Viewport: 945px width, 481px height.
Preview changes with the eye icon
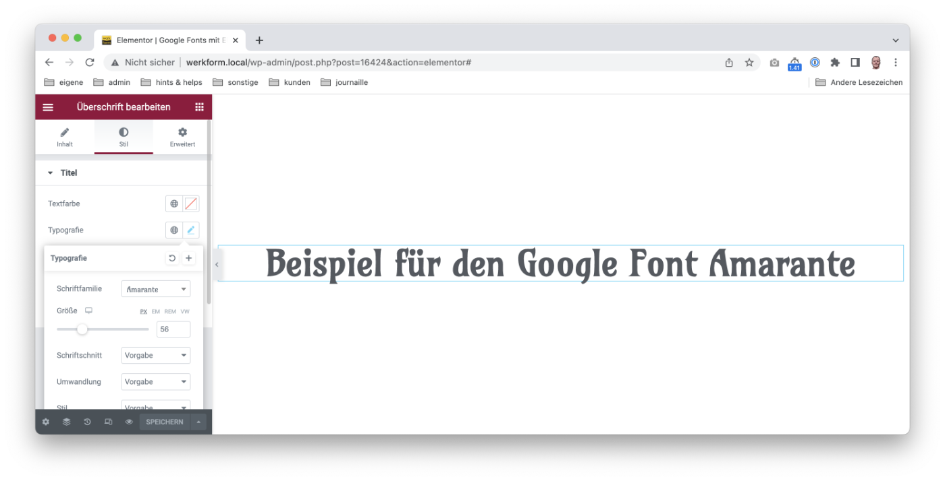click(129, 422)
